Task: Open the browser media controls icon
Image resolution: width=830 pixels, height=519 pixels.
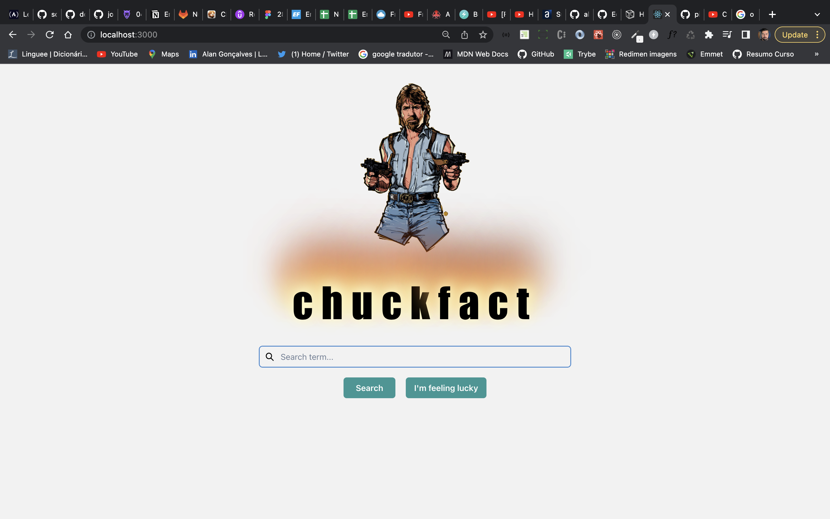Action: point(727,35)
